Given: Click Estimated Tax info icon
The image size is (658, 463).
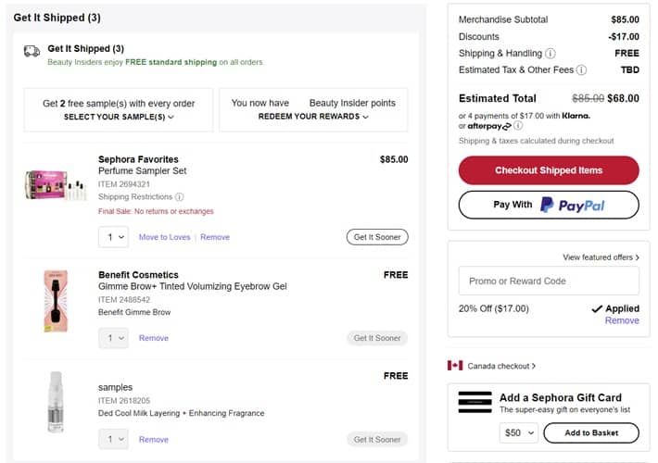Looking at the screenshot, I should coord(582,70).
